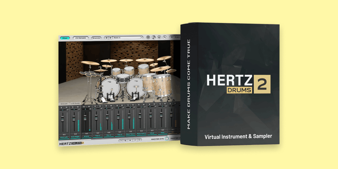Mute the Tom 2 channel
The image size is (338, 169).
point(111,106)
